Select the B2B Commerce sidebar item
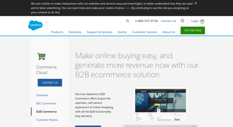 click(46, 111)
